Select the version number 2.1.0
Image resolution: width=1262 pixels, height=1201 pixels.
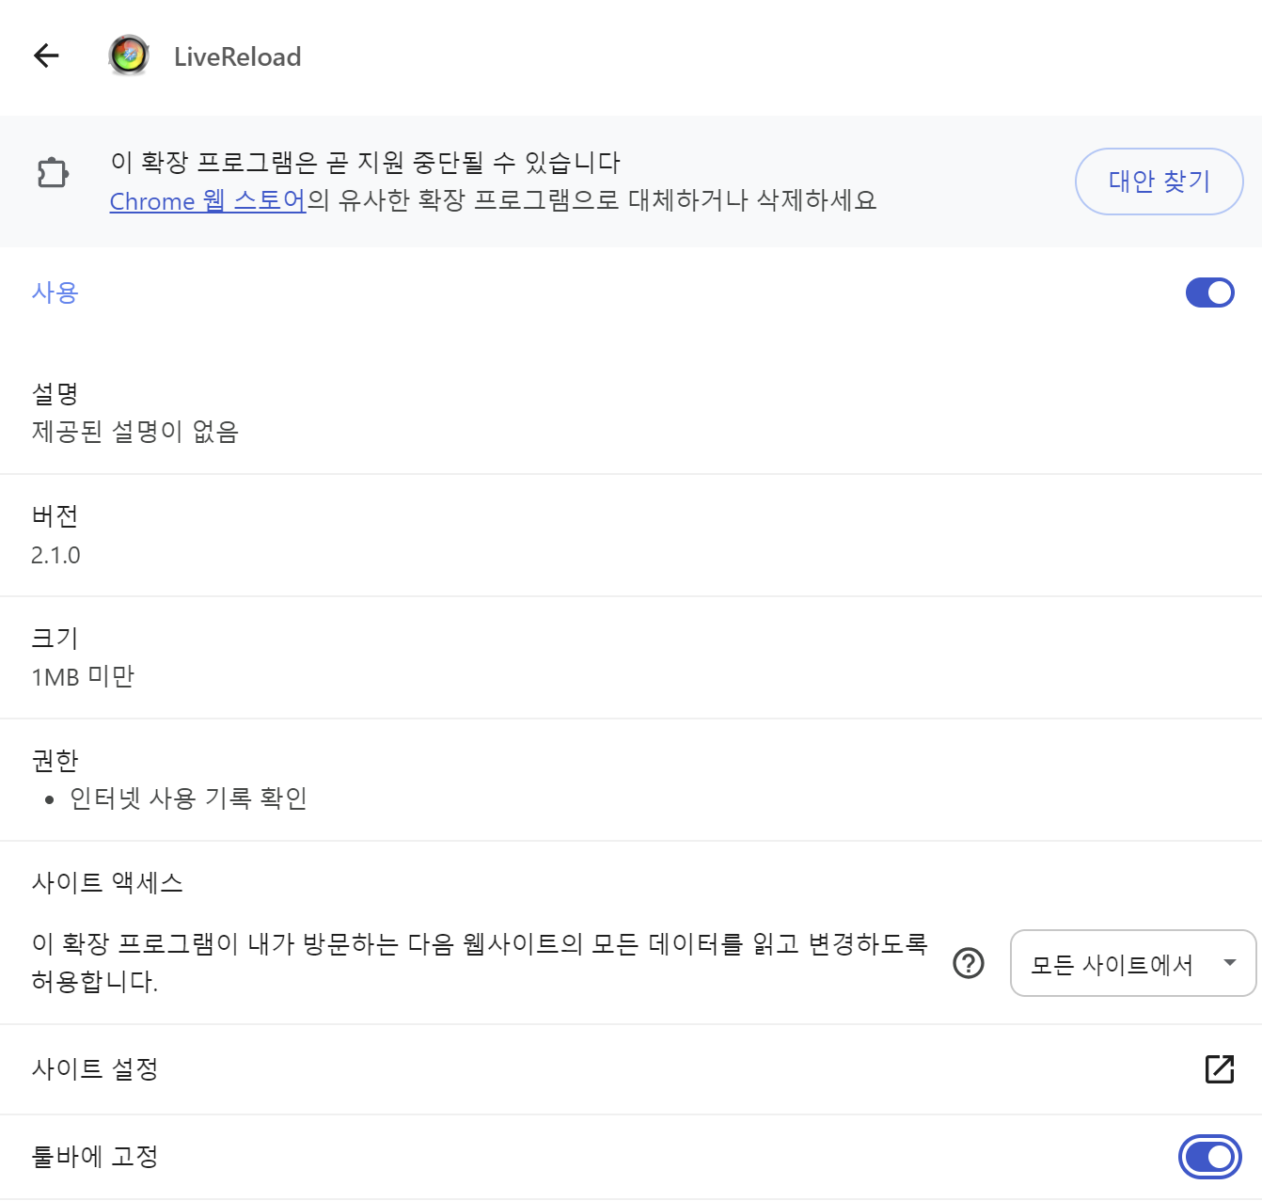click(55, 555)
